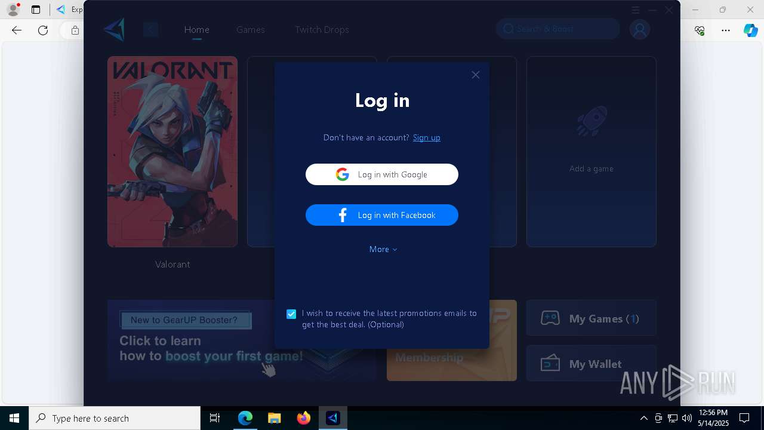Uncheck the promotions emails checkbox
This screenshot has height=430, width=764.
[291, 314]
